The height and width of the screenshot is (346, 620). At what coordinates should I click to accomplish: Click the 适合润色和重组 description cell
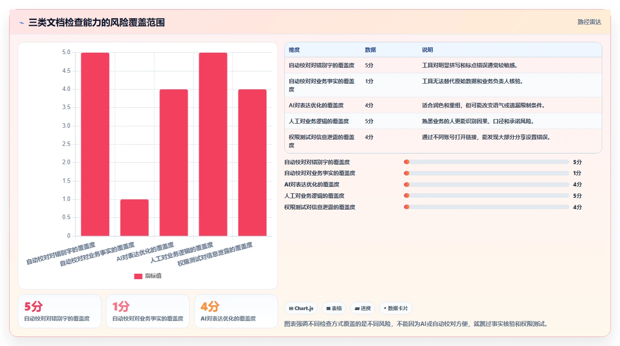click(484, 105)
